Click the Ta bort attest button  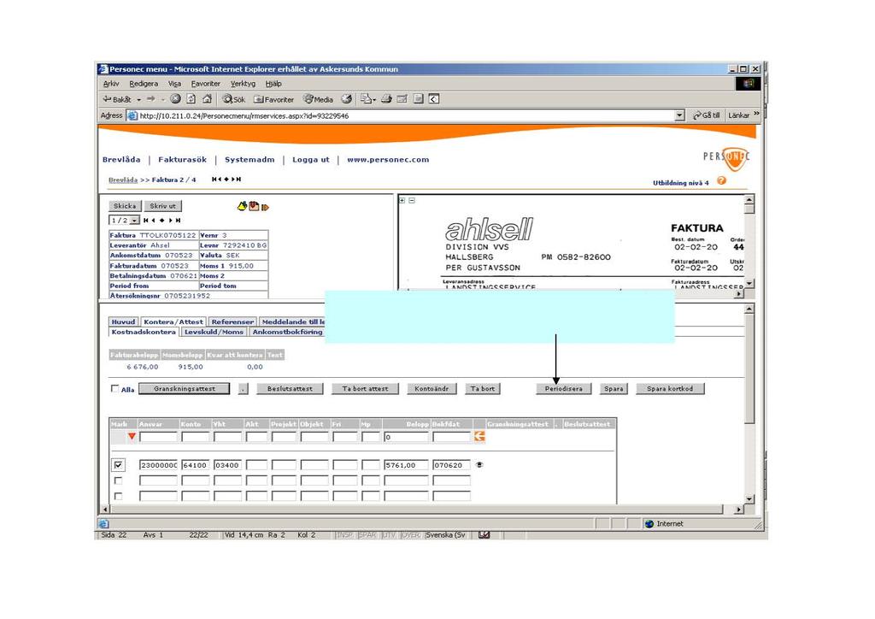[365, 388]
